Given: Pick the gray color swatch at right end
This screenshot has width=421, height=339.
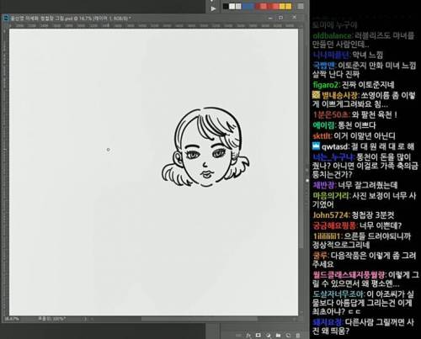Looking at the screenshot, I should tap(301, 6).
